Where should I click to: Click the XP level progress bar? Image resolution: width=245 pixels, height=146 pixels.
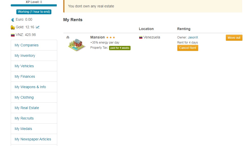click(x=34, y=5)
